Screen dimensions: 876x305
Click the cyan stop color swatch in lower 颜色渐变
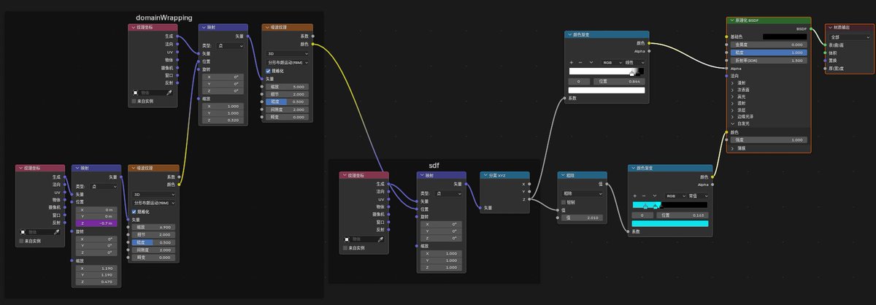coord(670,223)
